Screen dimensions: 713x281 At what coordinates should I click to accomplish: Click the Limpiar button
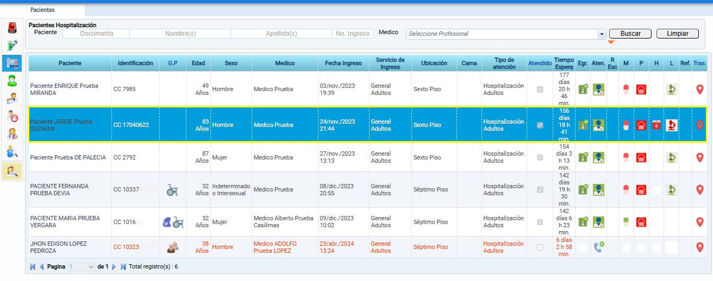(x=678, y=34)
